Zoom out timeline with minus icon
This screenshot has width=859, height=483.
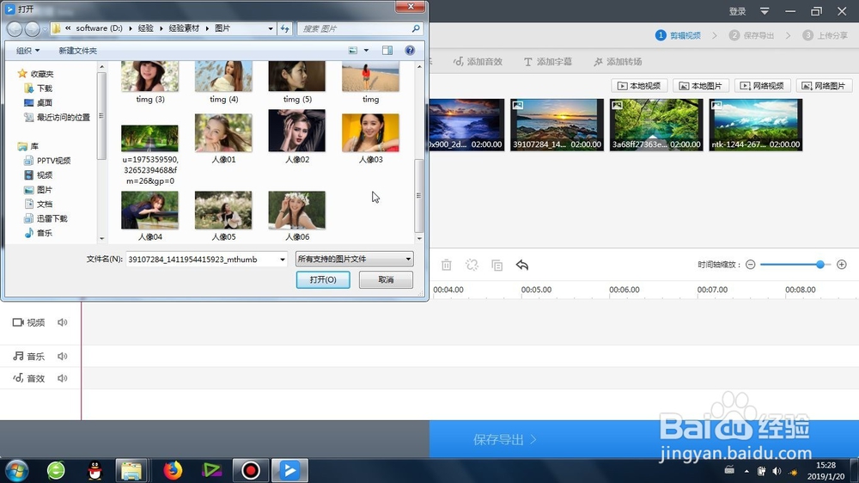(751, 265)
